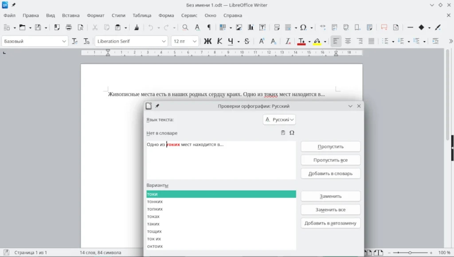Expand the font color dropdown arrow
This screenshot has width=454, height=257.
click(309, 42)
